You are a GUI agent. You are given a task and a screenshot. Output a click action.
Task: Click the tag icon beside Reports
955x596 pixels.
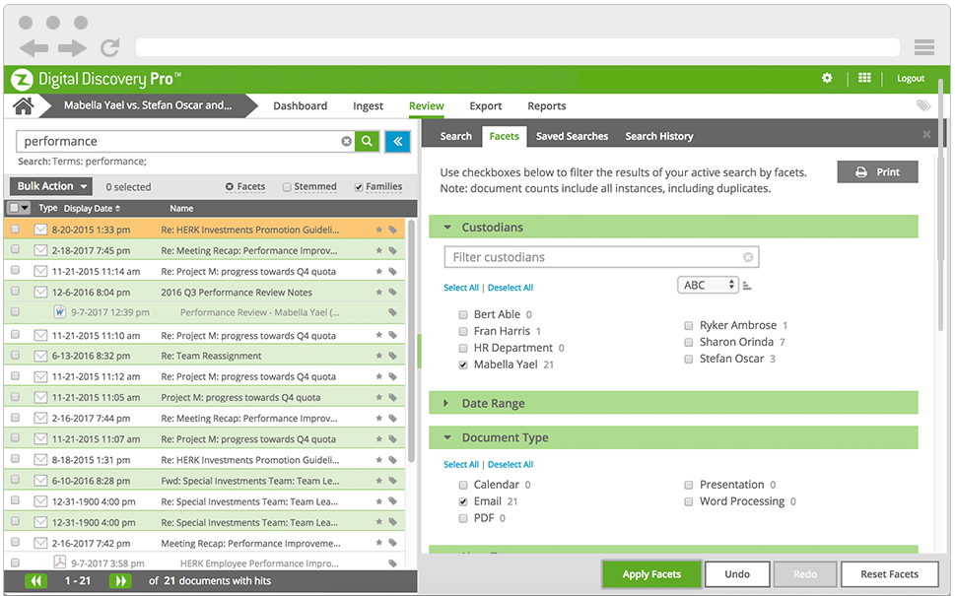coord(923,106)
